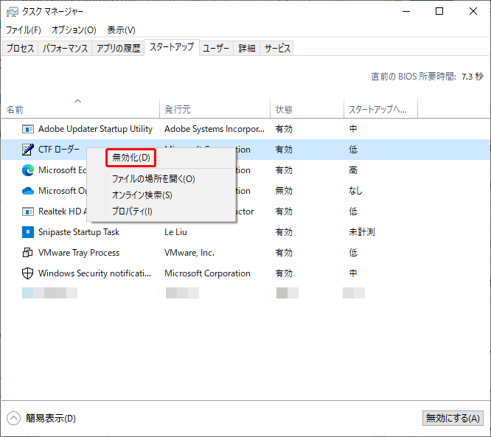This screenshot has width=491, height=437.
Task: Open the ファイル(F) menu
Action: pos(24,30)
